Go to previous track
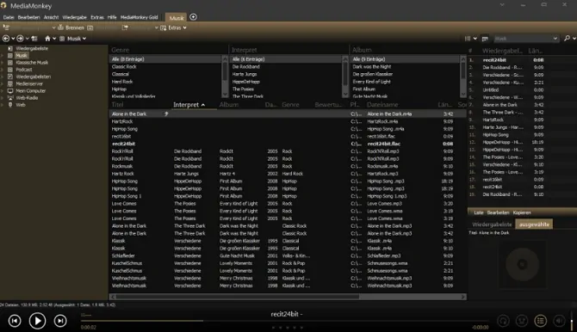The height and width of the screenshot is (332, 577). click(x=15, y=321)
